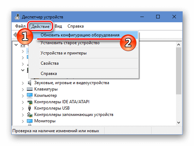Click the vertical scrollbar thumb
The image size is (194, 146).
click(x=178, y=71)
